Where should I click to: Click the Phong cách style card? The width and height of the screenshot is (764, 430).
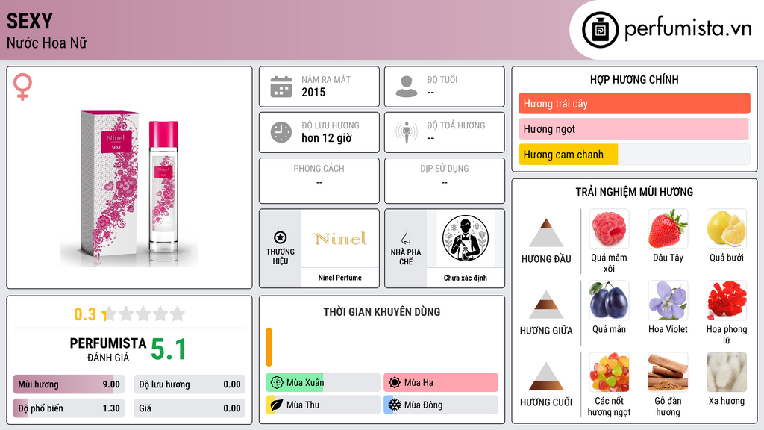click(319, 181)
